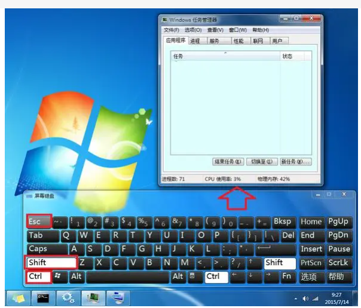Screen dimensions: 361x308
Task: Click the Enter arrow key
Action: 276,249
